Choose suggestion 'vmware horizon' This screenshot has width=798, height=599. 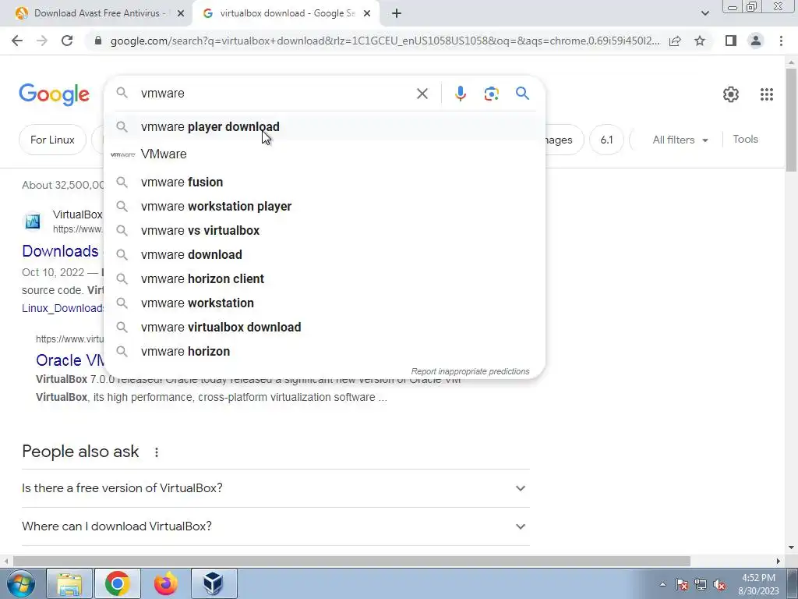[x=324, y=352]
